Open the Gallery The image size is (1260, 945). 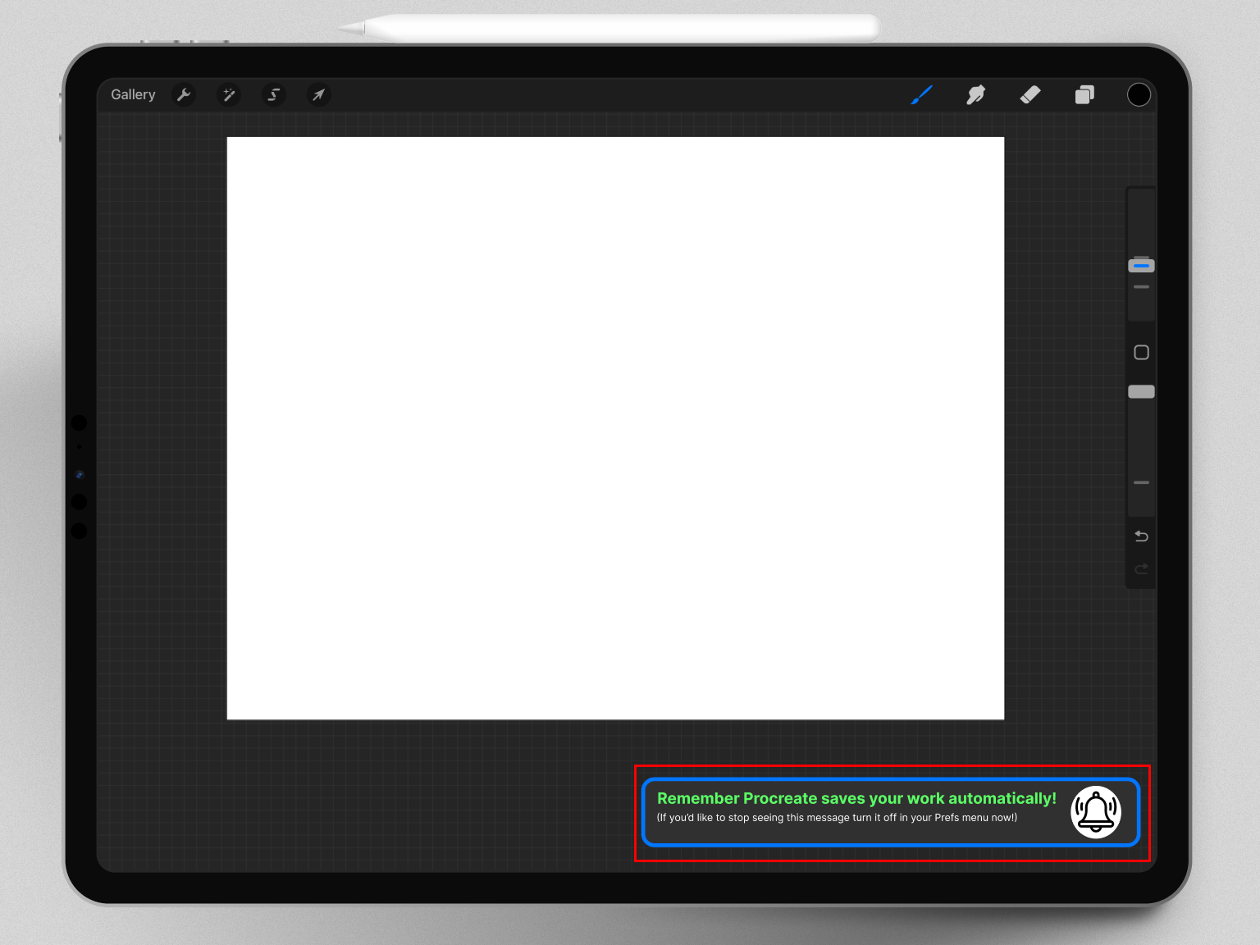[133, 95]
